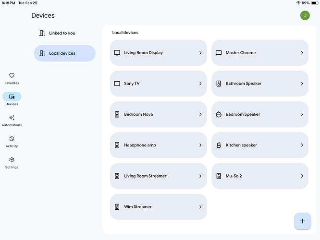This screenshot has height=240, width=320.
Task: Expand Bedroom Speaker chevron
Action: pyautogui.click(x=302, y=114)
